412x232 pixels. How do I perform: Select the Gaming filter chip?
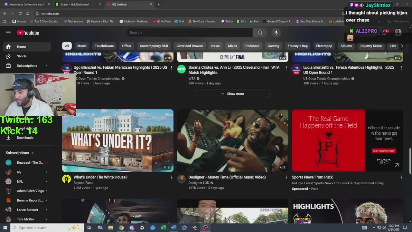(x=274, y=46)
